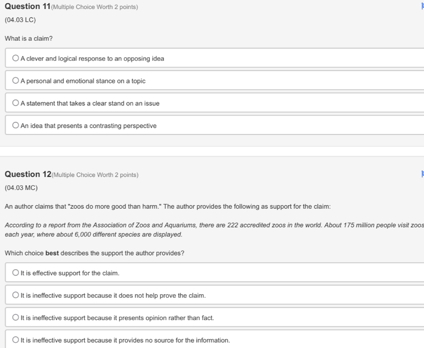Mark radio 'presents opinion rather than fact'
This screenshot has width=424, height=348.
coord(16,318)
